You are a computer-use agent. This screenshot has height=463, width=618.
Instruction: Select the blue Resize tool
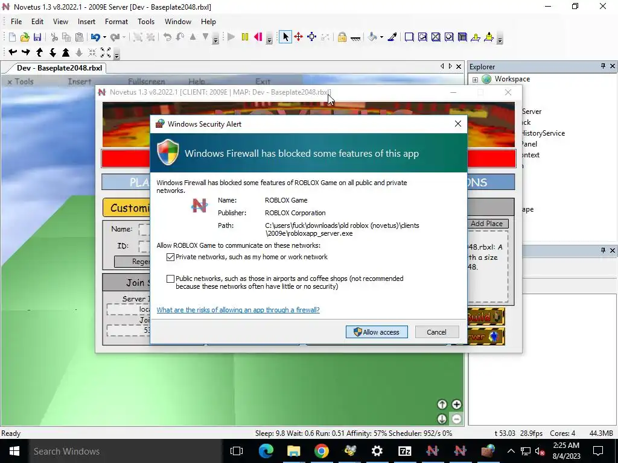point(312,37)
